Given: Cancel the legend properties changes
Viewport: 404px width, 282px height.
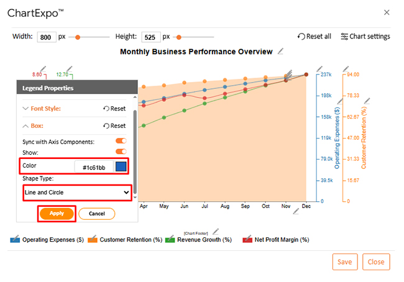Looking at the screenshot, I should point(96,213).
